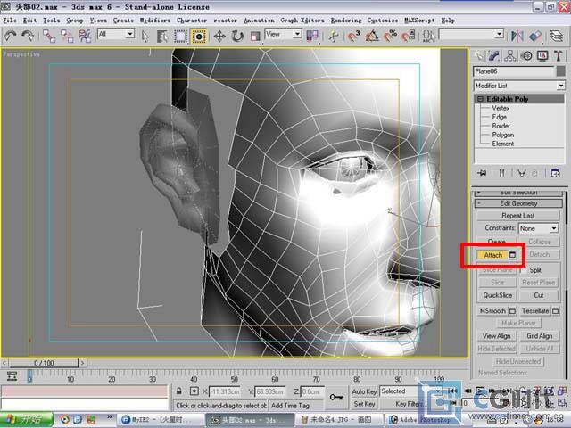Toggle the Window/Crossing selection icon
571x428 pixels.
pos(198,36)
